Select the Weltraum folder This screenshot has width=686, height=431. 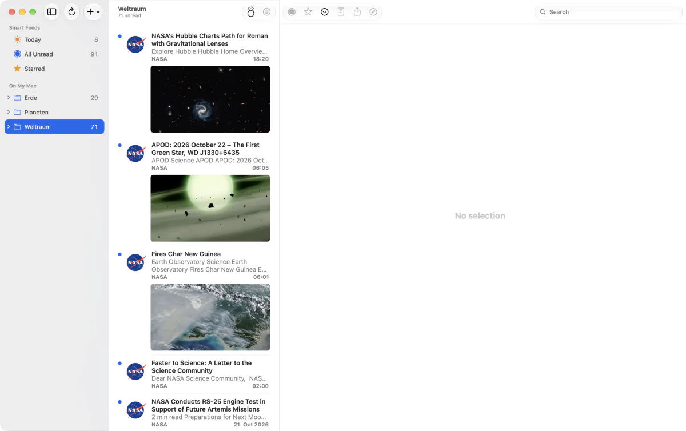click(x=54, y=127)
